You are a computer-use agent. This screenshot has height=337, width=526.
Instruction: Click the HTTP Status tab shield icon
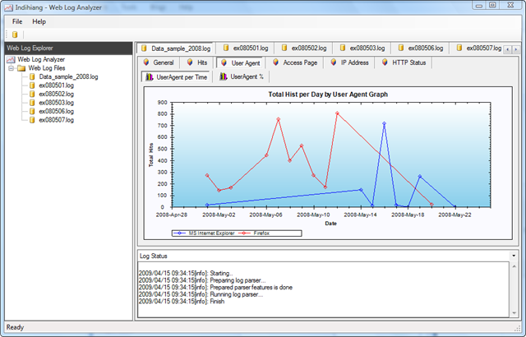click(385, 62)
